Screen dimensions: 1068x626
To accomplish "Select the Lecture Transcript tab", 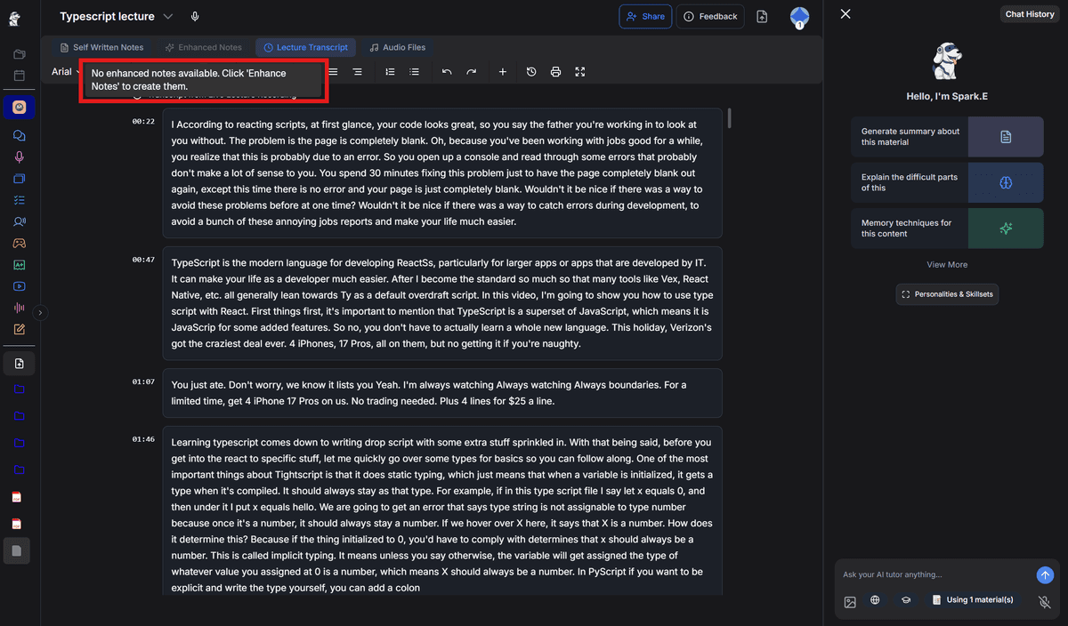I will point(305,47).
